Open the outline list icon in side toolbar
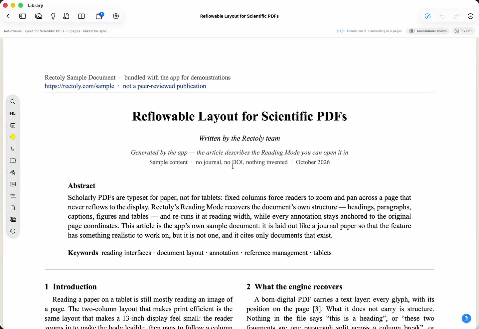The width and height of the screenshot is (479, 329). [x=13, y=196]
